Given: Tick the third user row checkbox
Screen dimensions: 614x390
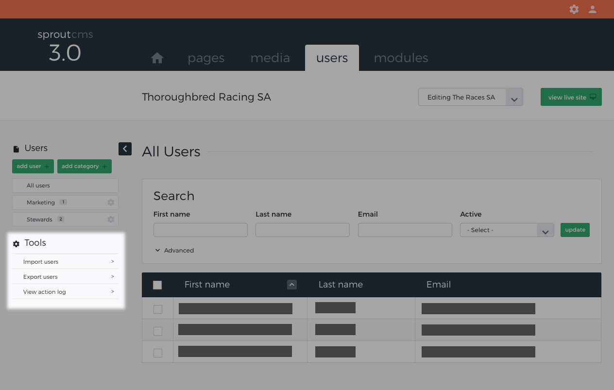Looking at the screenshot, I should pos(158,353).
